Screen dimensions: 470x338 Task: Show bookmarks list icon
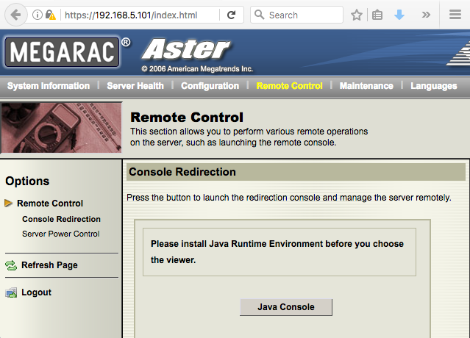pos(377,15)
